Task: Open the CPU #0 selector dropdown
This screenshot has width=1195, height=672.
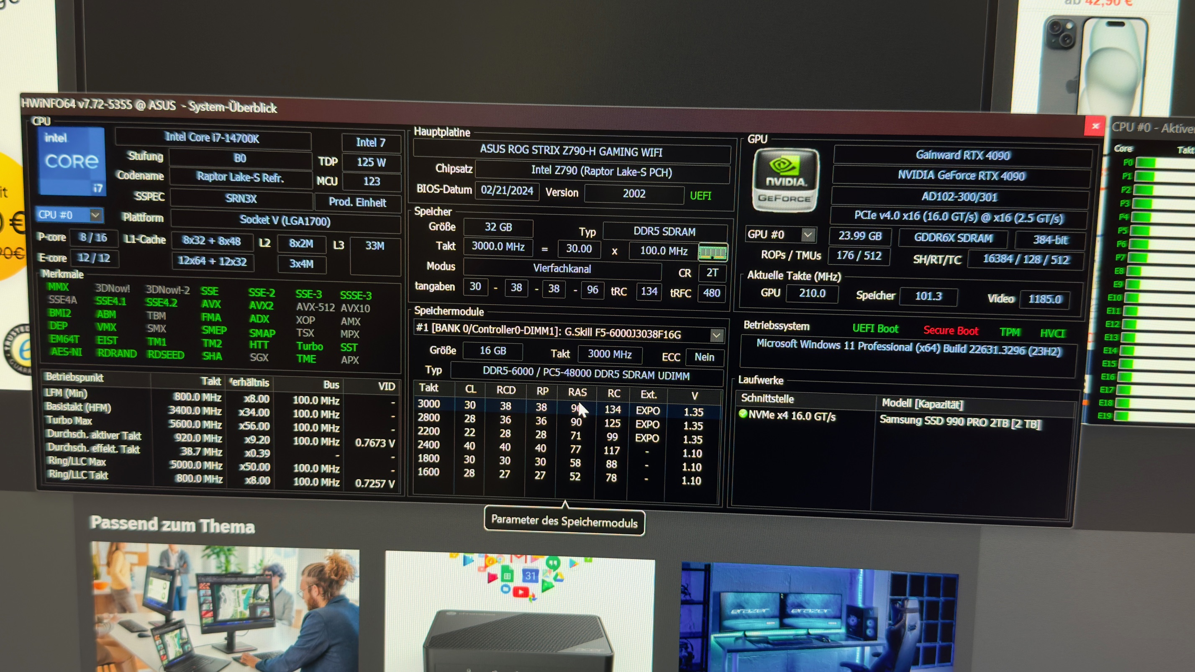Action: click(95, 215)
